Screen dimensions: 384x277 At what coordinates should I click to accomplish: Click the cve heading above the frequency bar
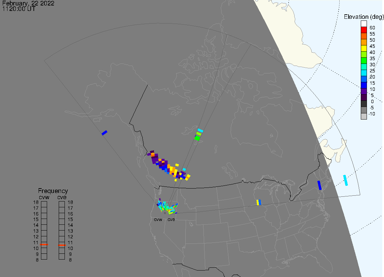(62, 197)
